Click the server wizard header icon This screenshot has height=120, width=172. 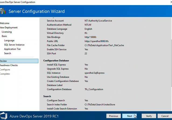pyautogui.click(x=3, y=11)
